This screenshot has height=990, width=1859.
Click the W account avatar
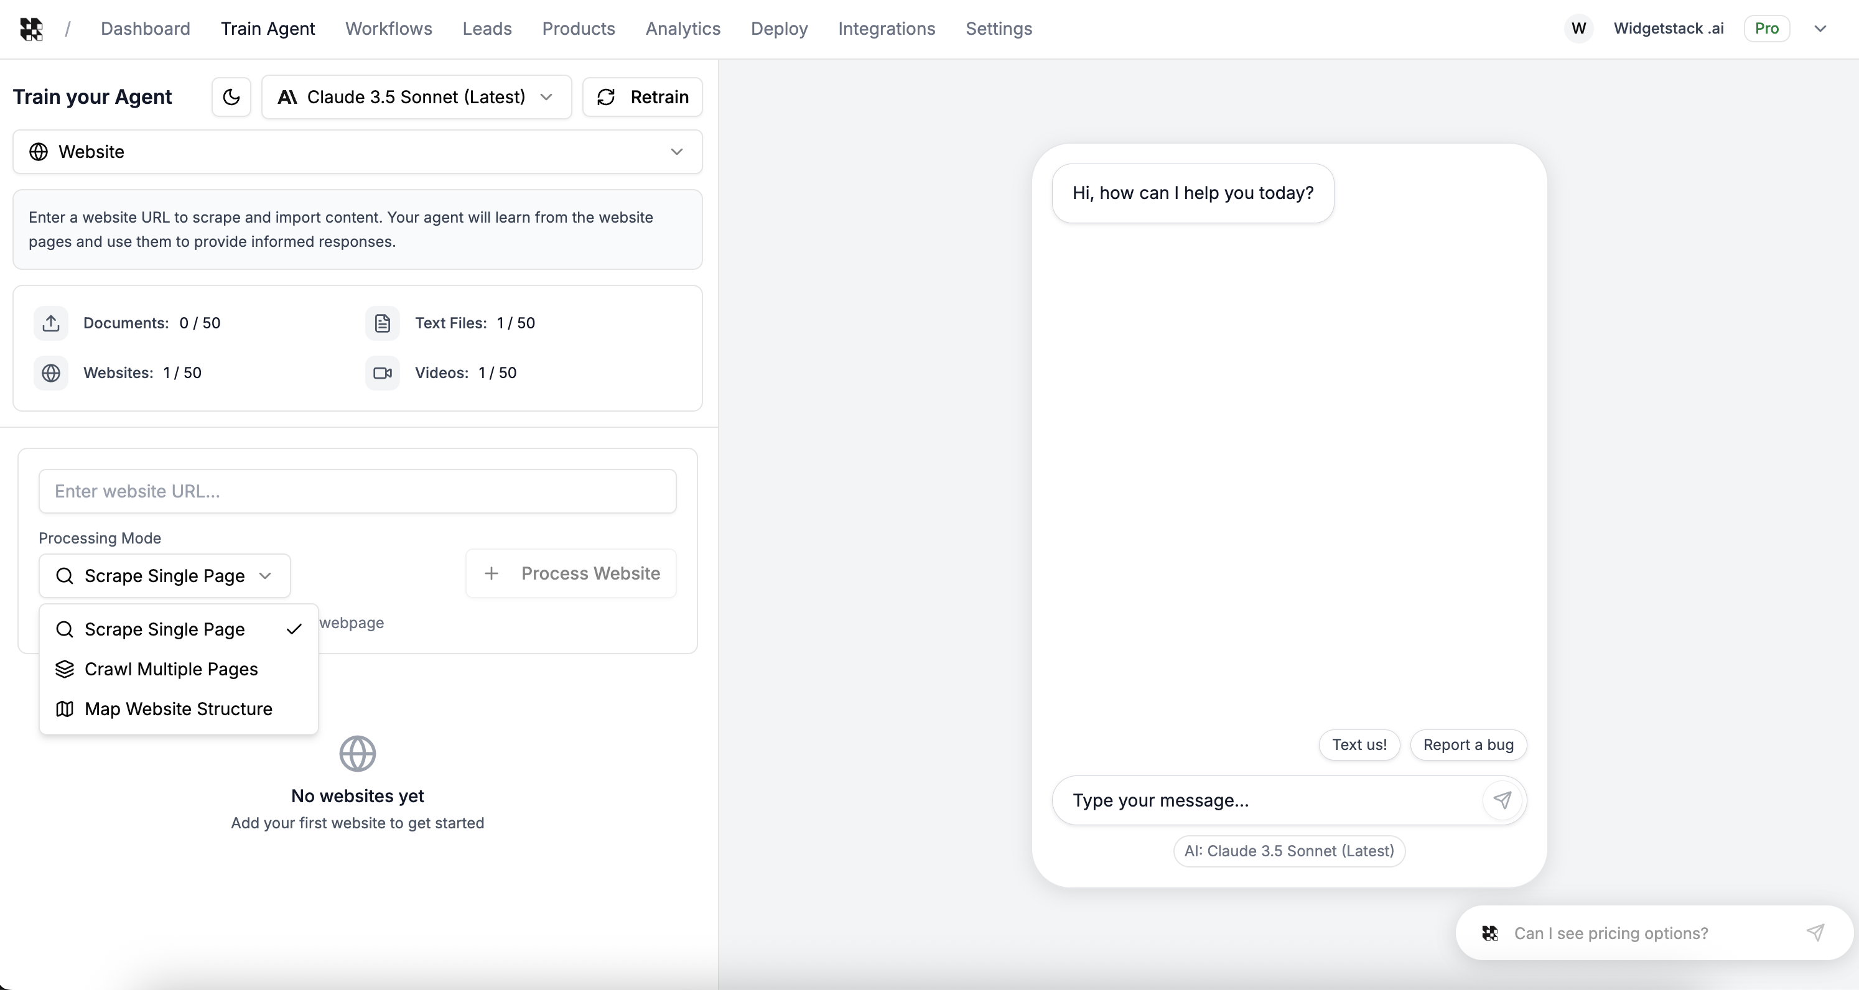click(1578, 29)
